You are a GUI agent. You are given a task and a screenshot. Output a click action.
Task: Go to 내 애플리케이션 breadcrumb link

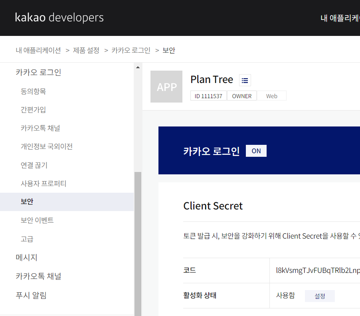click(x=38, y=50)
